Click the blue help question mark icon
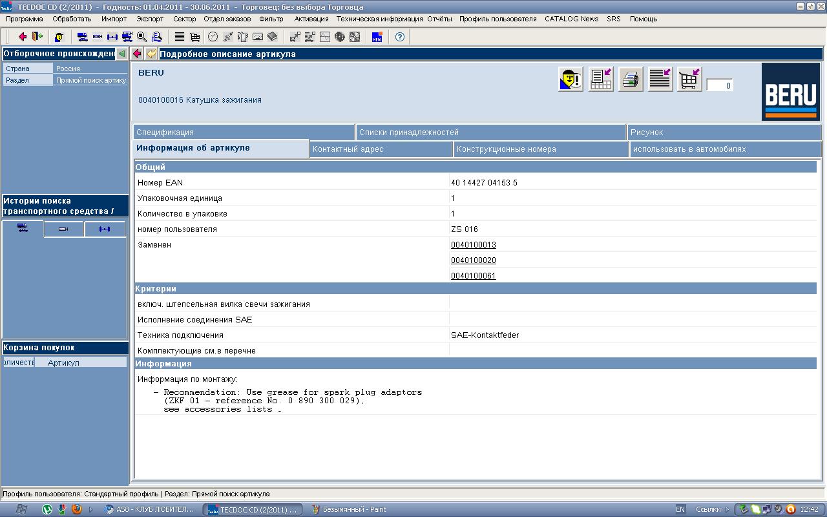Image resolution: width=827 pixels, height=517 pixels. [x=400, y=37]
